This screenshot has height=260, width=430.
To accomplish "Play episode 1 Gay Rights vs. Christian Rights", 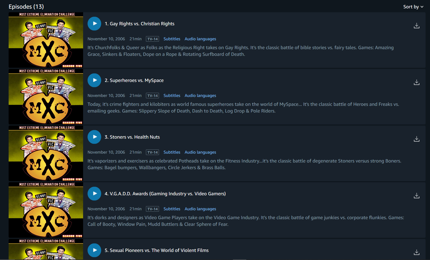I will pos(94,24).
